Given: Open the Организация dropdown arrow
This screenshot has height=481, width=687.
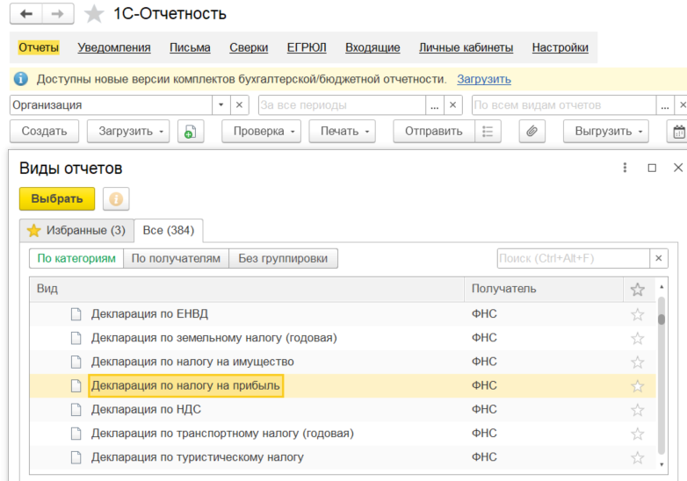Looking at the screenshot, I should tap(221, 105).
